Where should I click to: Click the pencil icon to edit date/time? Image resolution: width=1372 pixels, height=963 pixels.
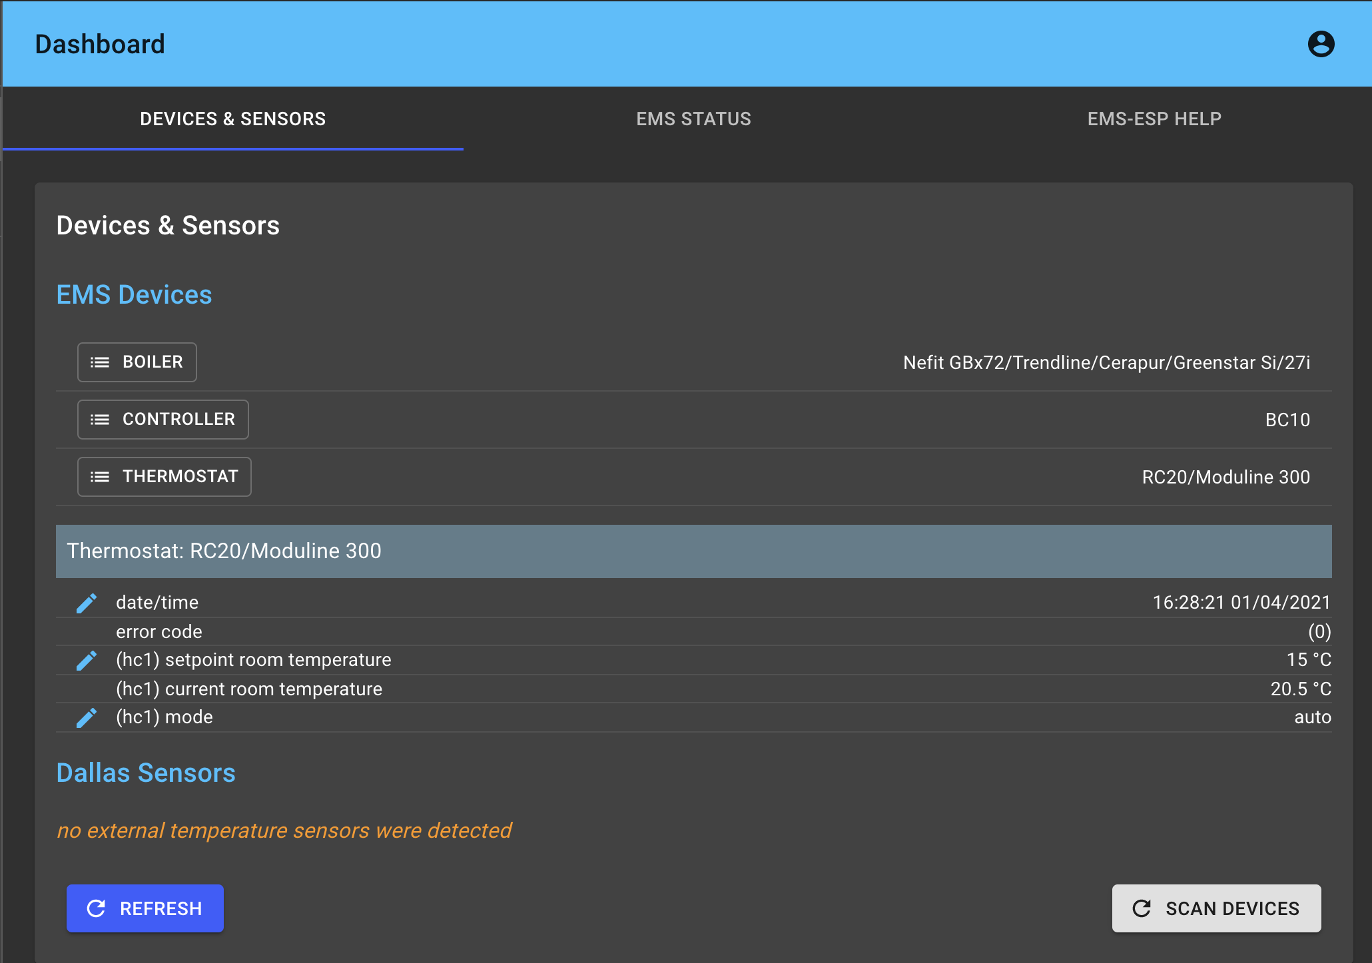click(86, 603)
